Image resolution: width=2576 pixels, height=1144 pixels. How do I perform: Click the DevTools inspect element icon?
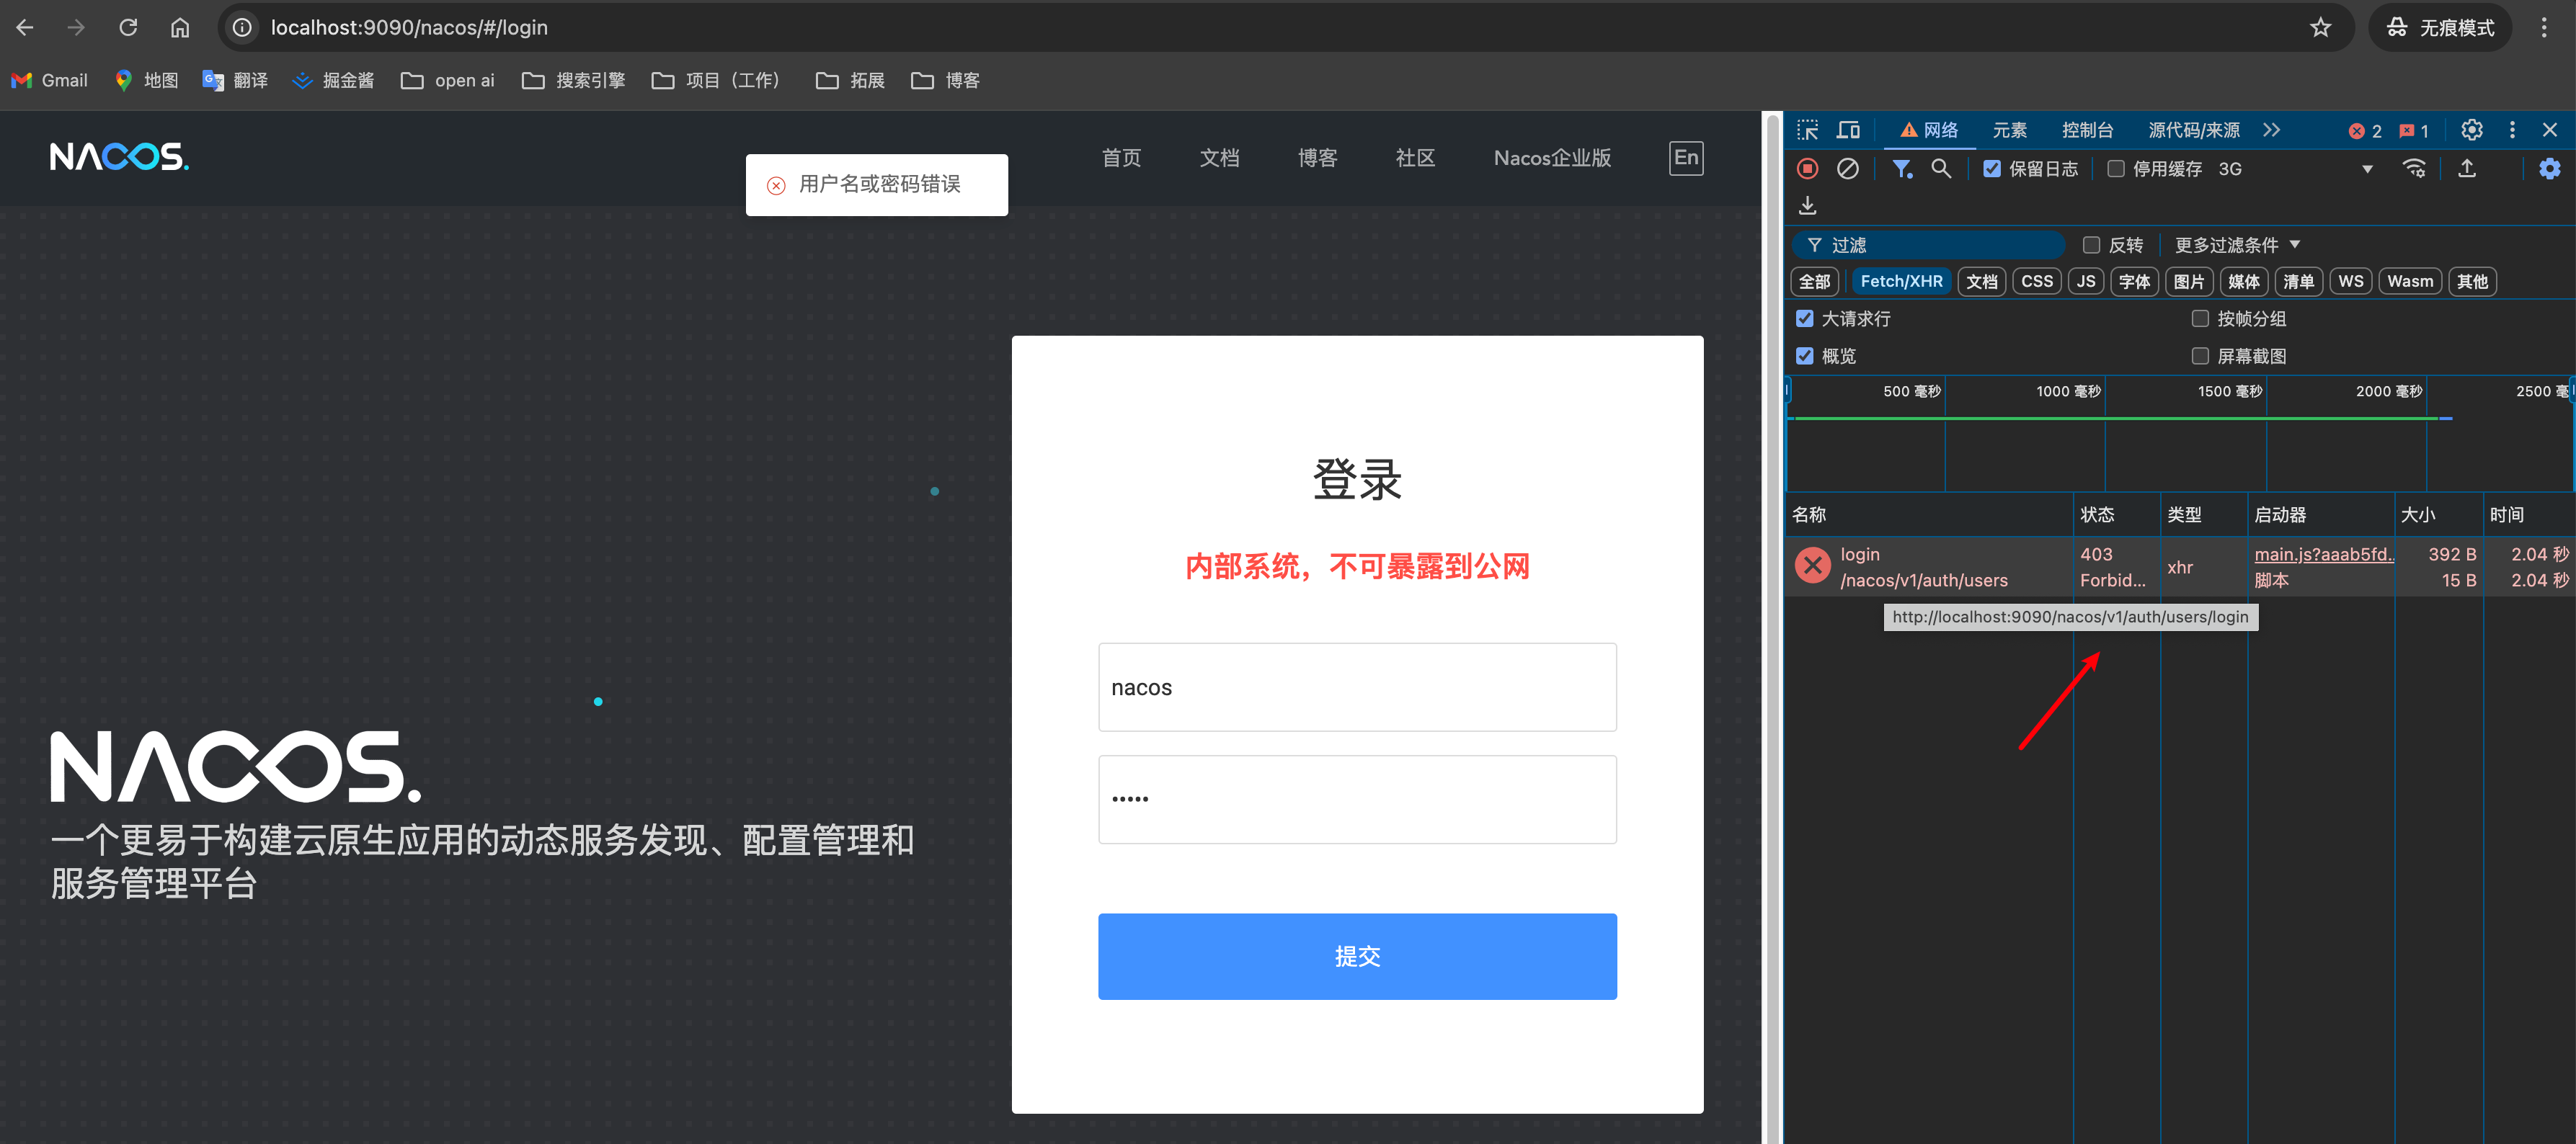coord(1806,130)
